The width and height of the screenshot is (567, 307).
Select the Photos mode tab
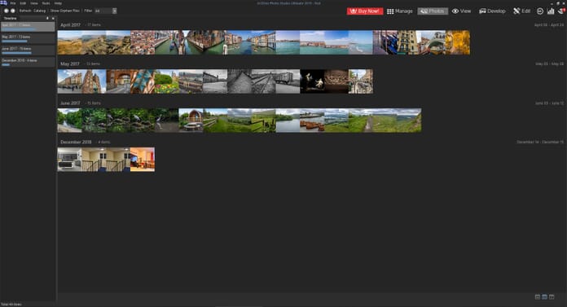click(433, 11)
